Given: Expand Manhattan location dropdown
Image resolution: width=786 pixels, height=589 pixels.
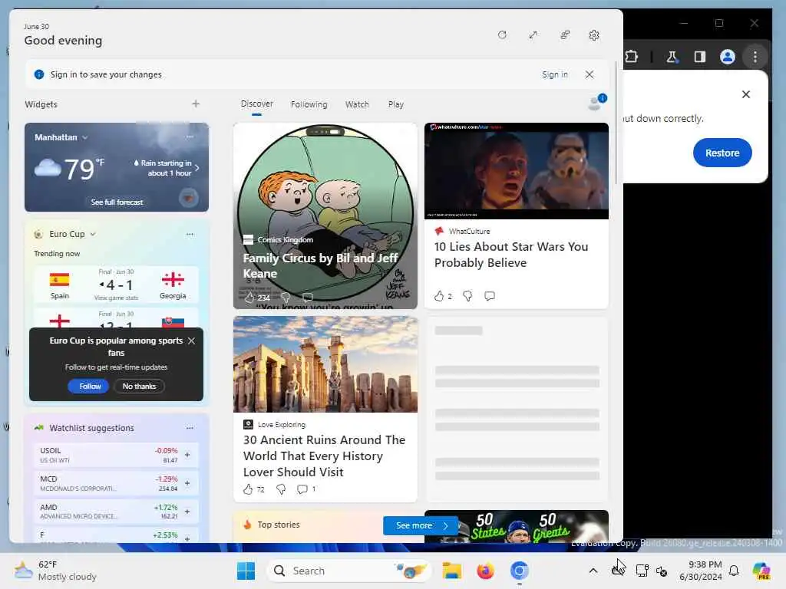Looking at the screenshot, I should point(84,137).
